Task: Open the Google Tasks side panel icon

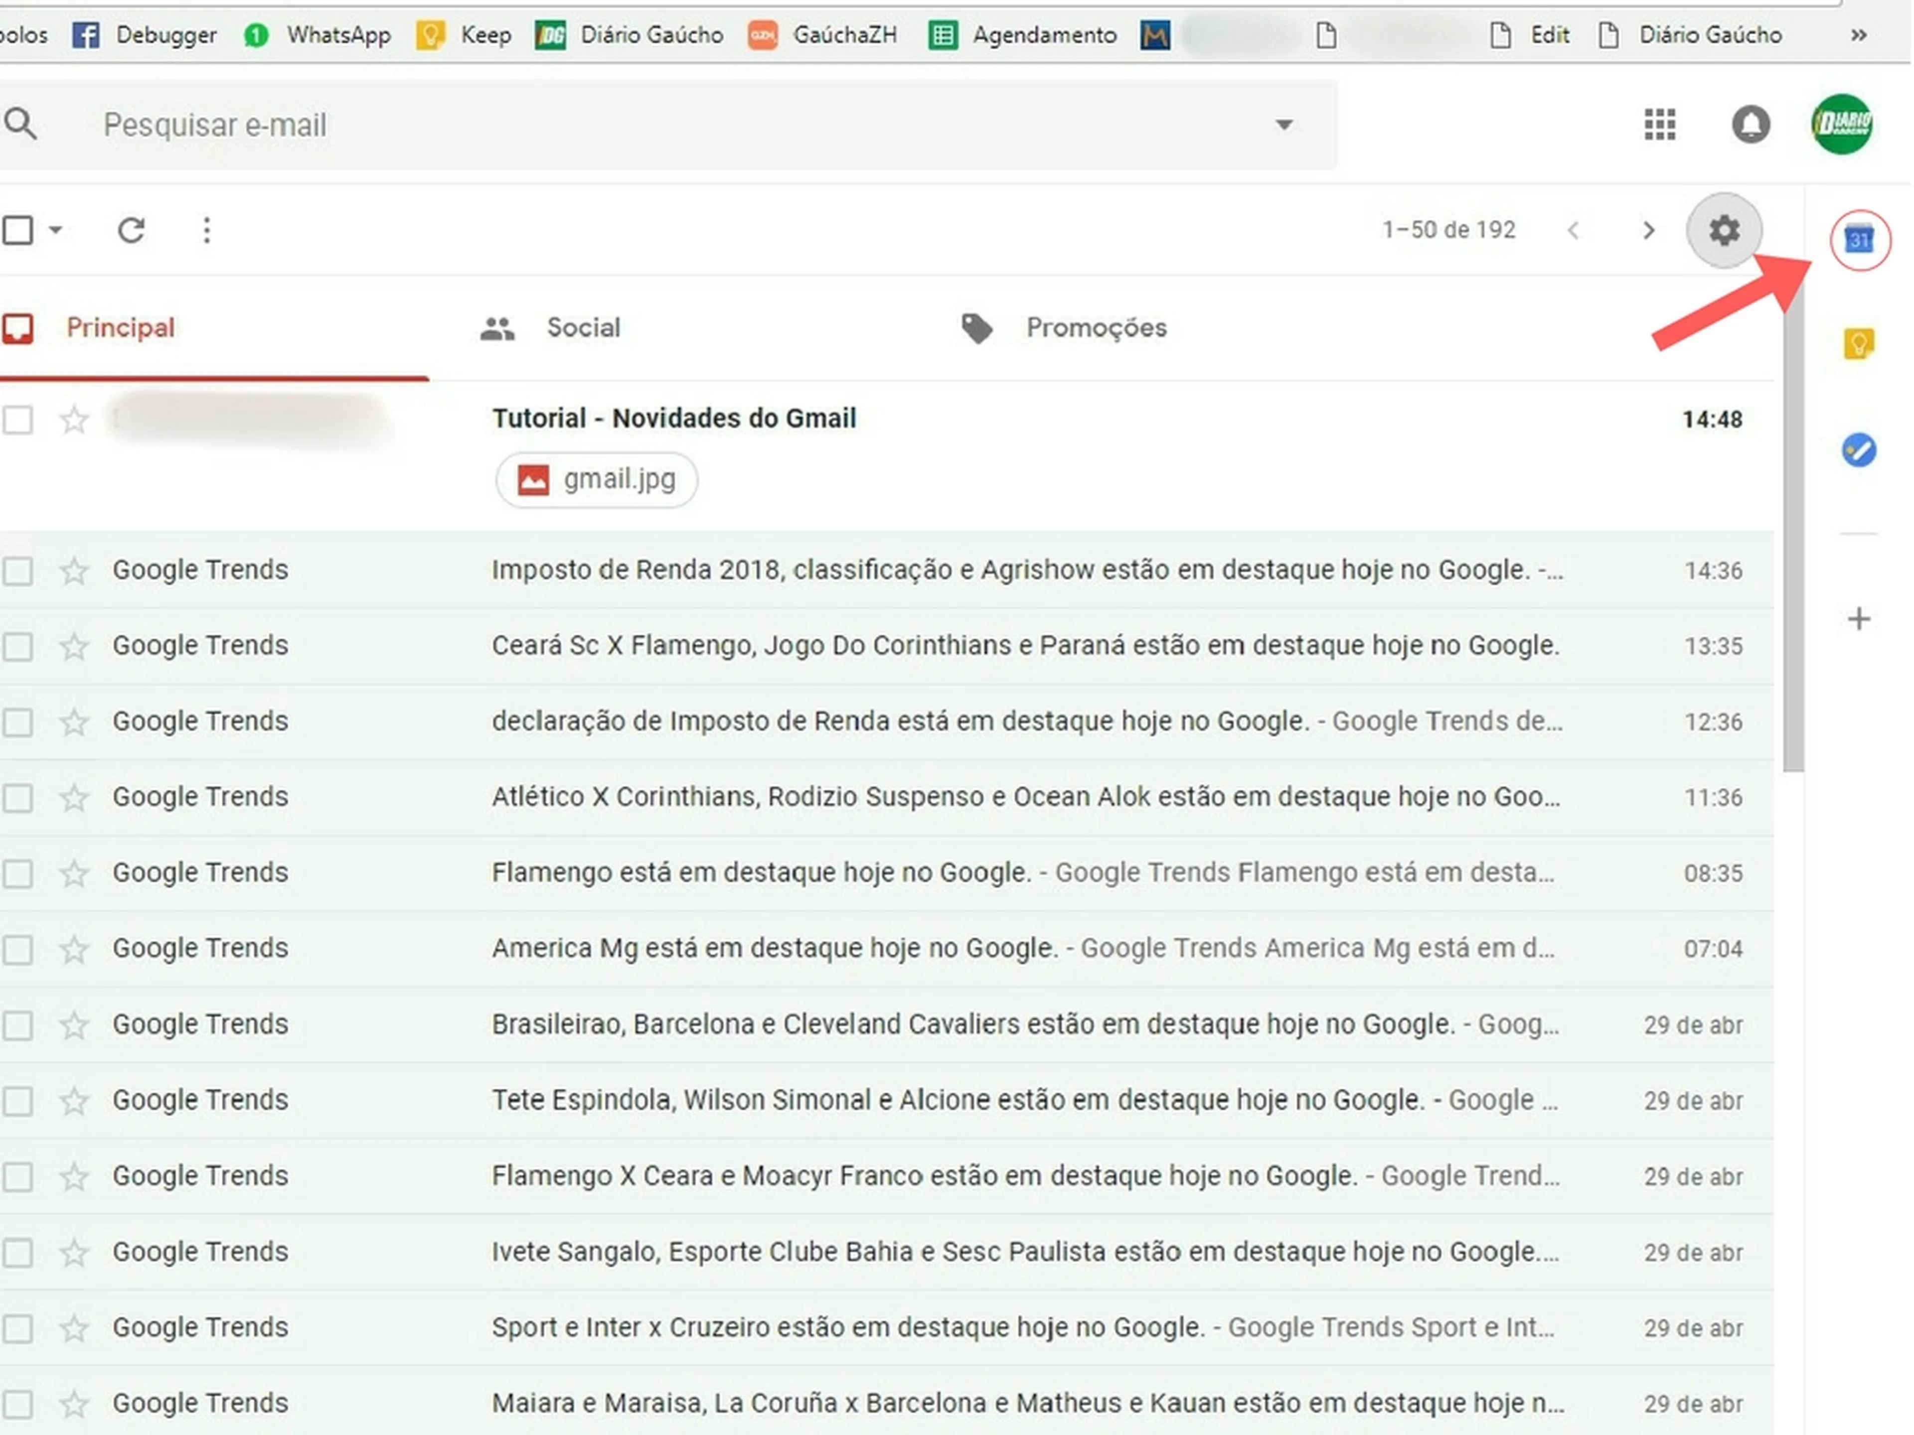Action: click(1859, 450)
